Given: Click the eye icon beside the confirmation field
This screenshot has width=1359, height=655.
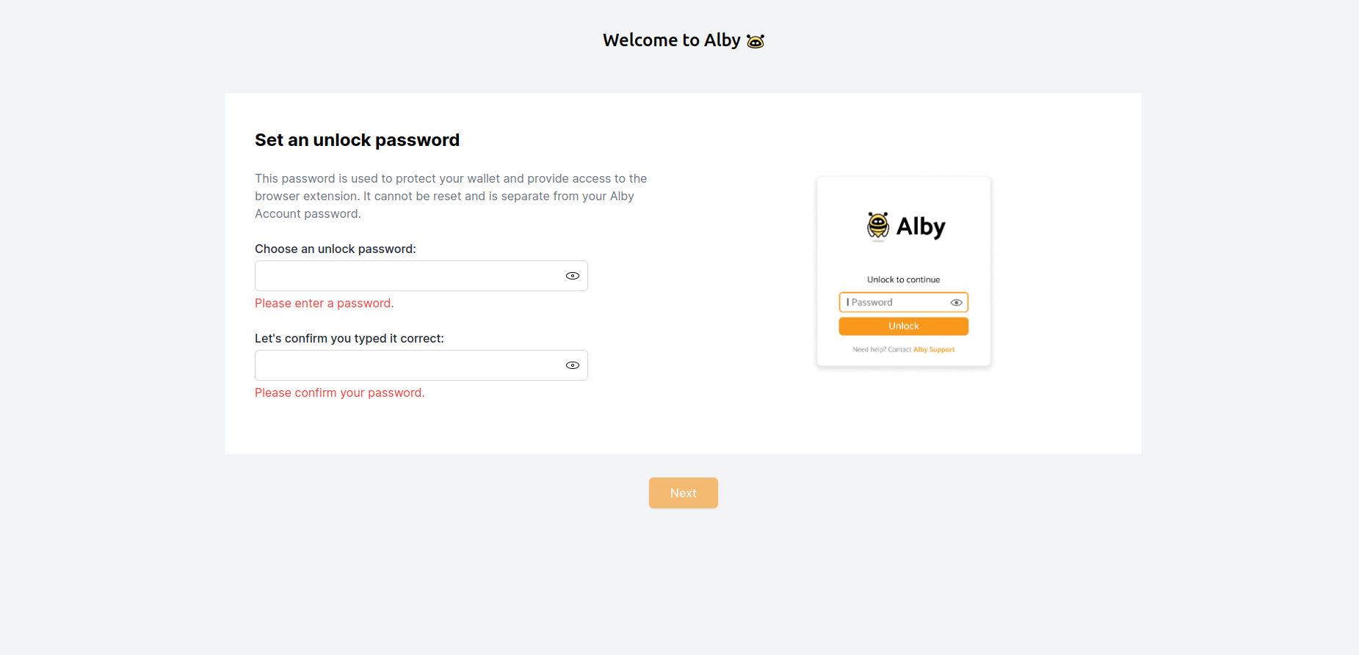Looking at the screenshot, I should (x=572, y=365).
